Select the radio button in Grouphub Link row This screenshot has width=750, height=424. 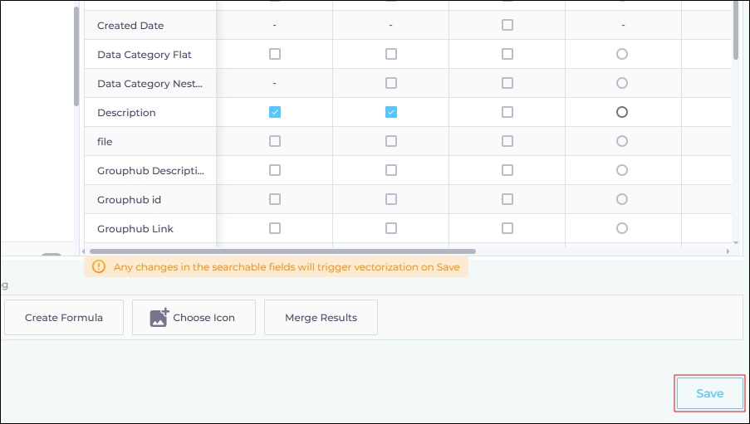(622, 228)
